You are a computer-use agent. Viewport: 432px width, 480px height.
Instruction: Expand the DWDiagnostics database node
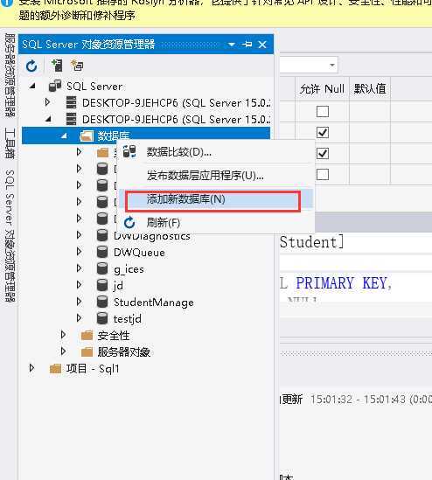pos(79,235)
